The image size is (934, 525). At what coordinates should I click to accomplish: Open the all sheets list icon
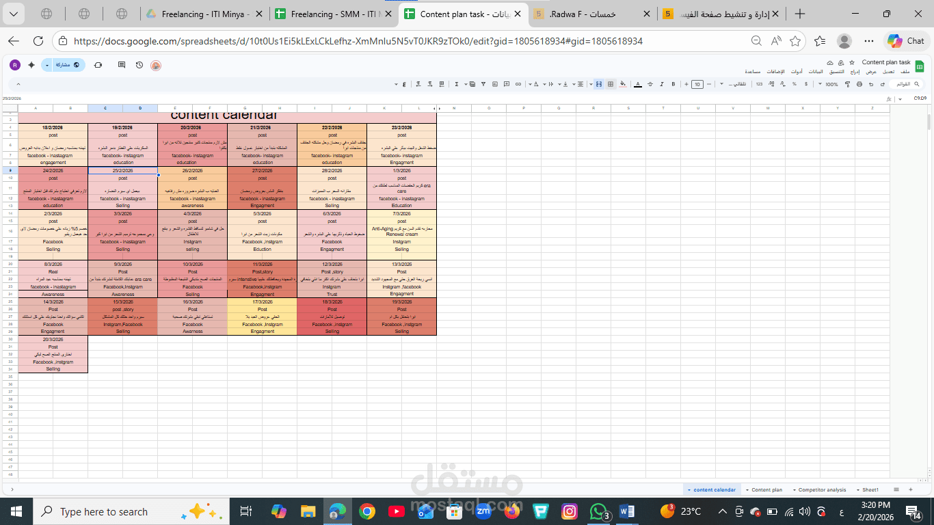tap(898, 489)
